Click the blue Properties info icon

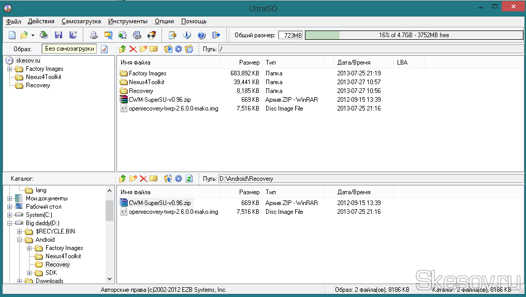(x=187, y=35)
